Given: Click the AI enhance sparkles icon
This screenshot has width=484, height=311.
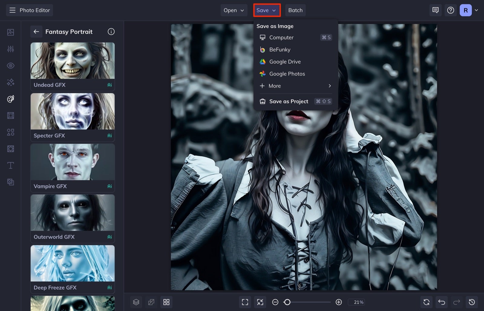Looking at the screenshot, I should pos(10,82).
